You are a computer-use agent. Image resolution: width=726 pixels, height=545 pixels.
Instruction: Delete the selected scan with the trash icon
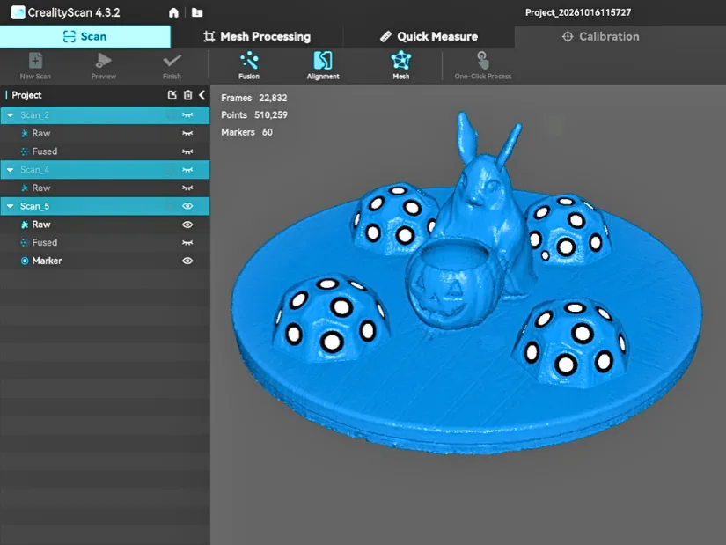tap(187, 95)
